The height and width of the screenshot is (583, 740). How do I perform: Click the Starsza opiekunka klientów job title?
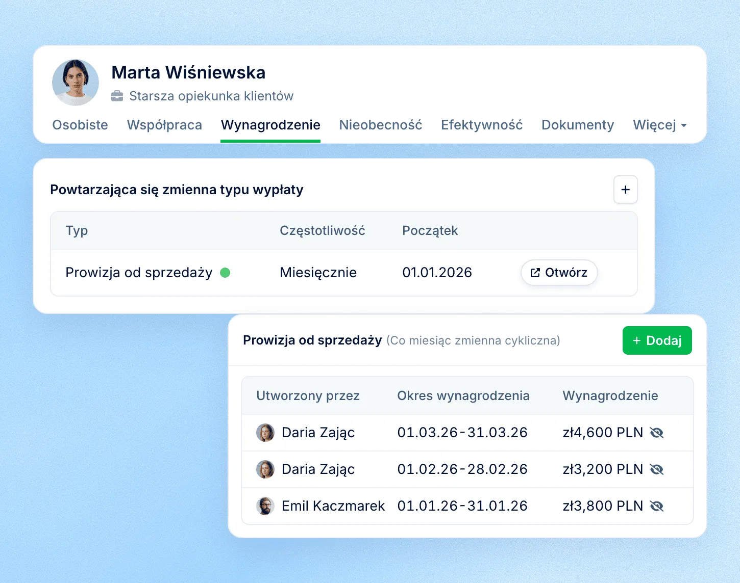click(x=211, y=96)
